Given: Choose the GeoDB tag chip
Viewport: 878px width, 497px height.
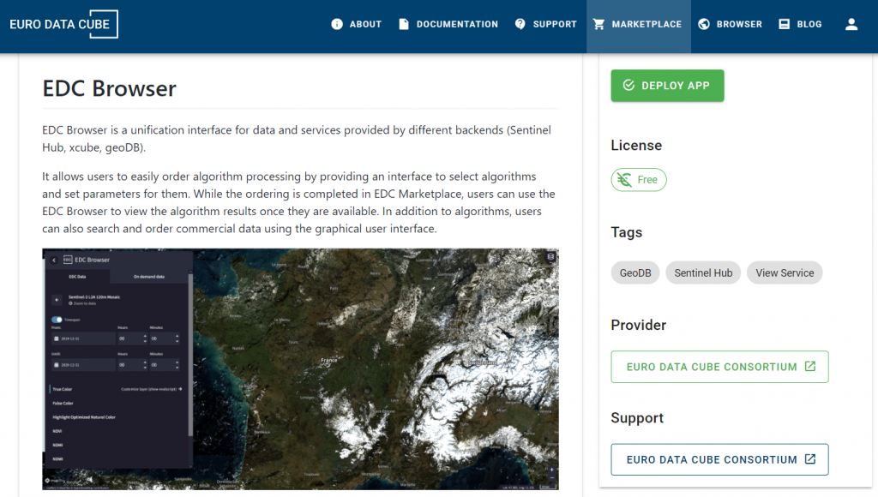Looking at the screenshot, I should pos(635,273).
